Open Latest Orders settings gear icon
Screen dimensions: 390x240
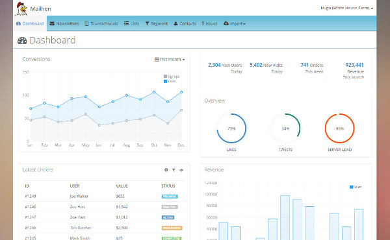166,170
